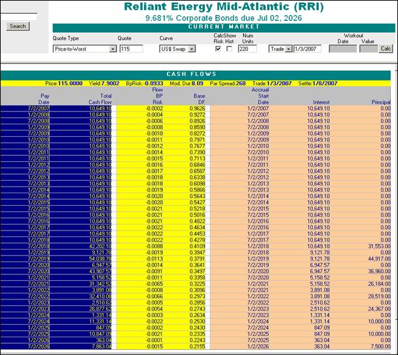Click total cash flow 54,038.78
Image resolution: width=398 pixels, height=355 pixels.
pos(100,259)
